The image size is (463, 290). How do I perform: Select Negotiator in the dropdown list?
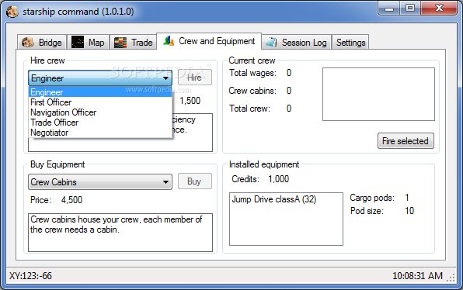100,133
